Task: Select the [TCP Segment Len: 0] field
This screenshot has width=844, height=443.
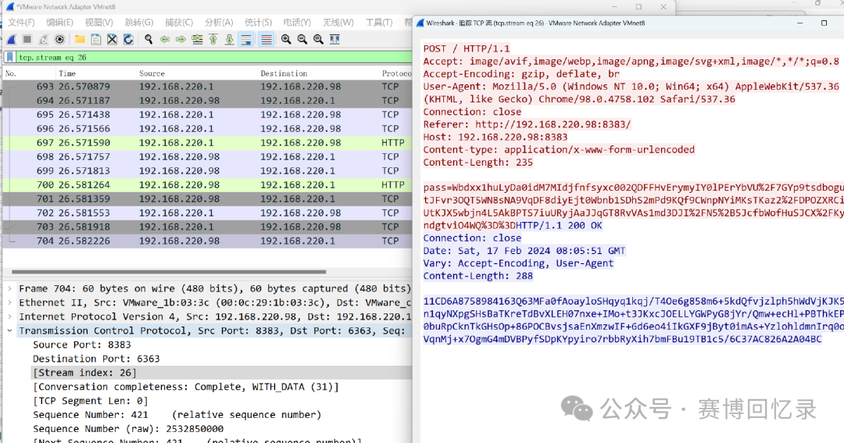Action: coord(91,401)
